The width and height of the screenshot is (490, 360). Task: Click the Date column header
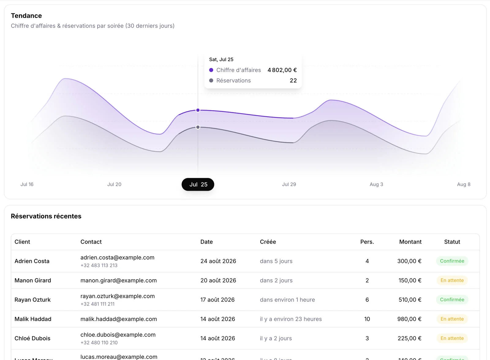coord(206,242)
